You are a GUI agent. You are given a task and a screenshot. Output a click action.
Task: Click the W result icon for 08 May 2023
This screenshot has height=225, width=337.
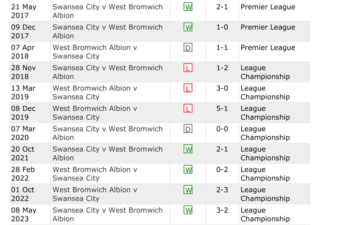tap(188, 210)
